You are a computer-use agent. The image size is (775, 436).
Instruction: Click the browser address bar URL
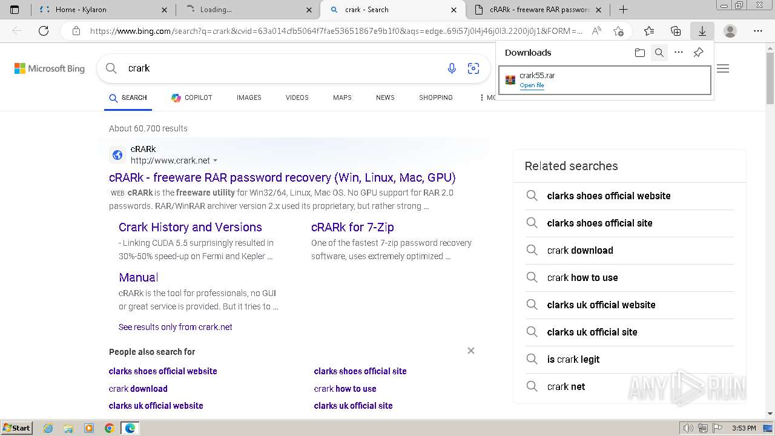(x=336, y=31)
